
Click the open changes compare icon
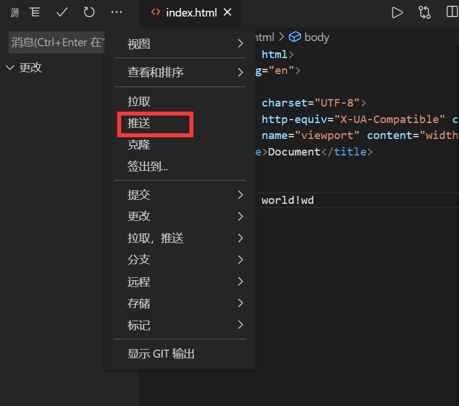424,13
